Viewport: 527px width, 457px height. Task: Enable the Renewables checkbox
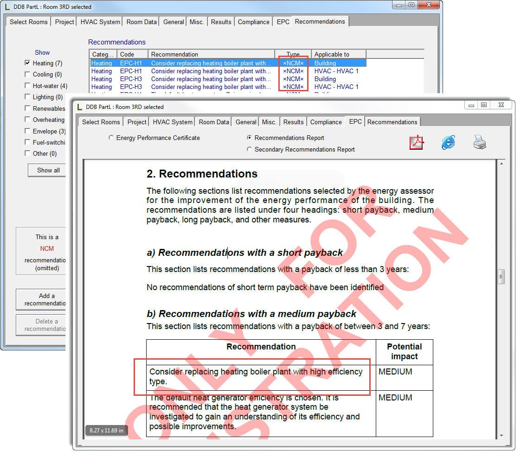[27, 108]
